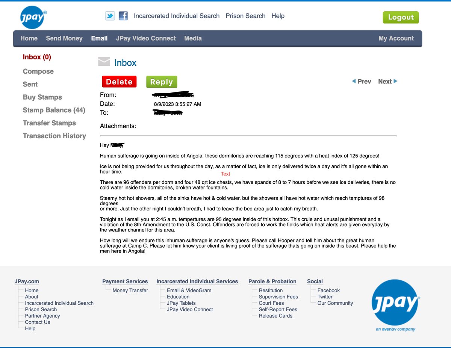This screenshot has width=451, height=348.
Task: Click the Attachments label
Action: (x=118, y=126)
